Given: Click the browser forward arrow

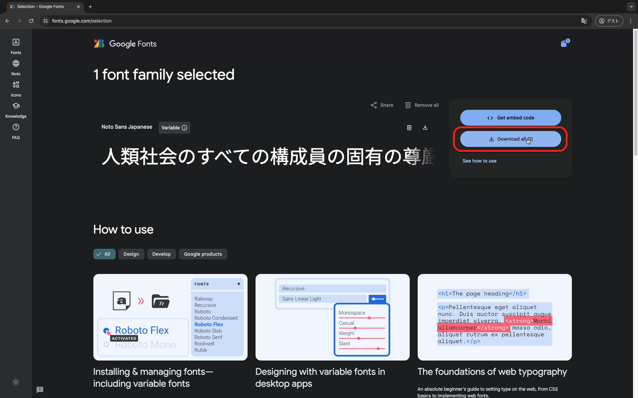Looking at the screenshot, I should [x=19, y=21].
